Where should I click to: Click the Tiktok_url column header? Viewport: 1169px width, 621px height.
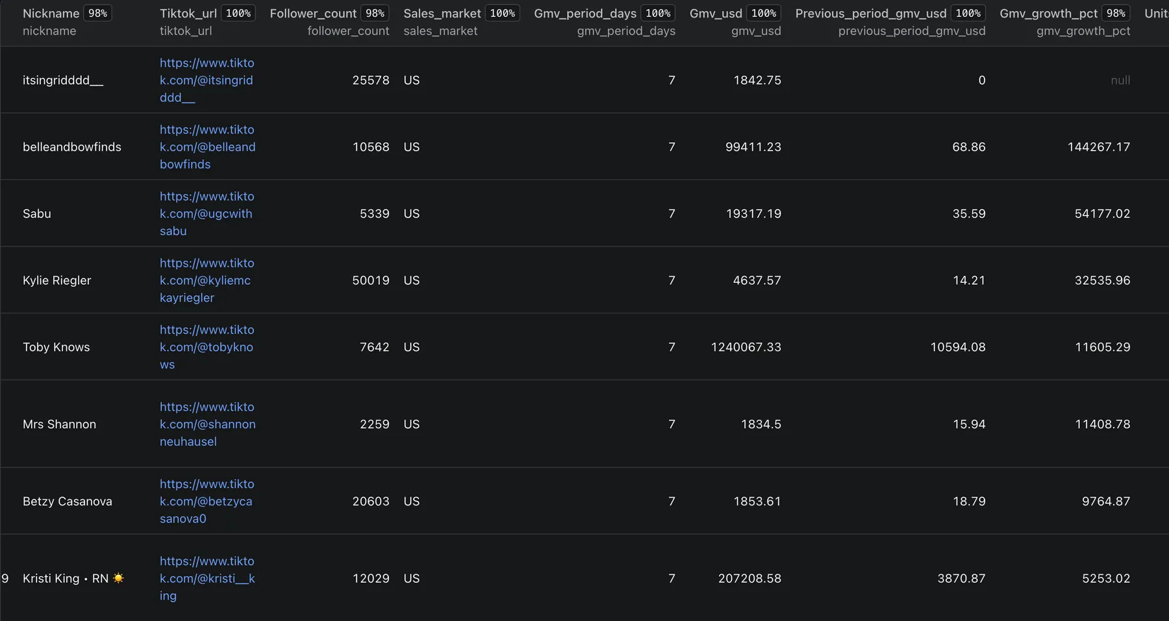point(188,14)
